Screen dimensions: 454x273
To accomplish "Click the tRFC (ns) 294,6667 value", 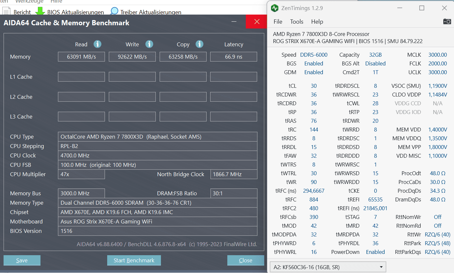I will tap(314, 191).
